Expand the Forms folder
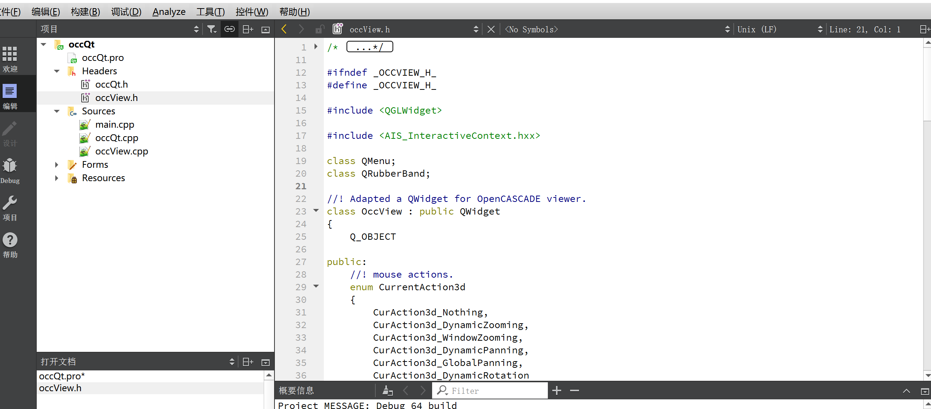This screenshot has width=931, height=409. [56, 164]
